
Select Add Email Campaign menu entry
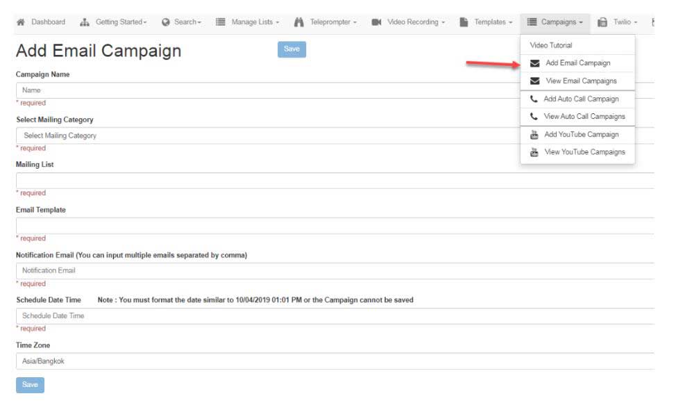coord(577,63)
